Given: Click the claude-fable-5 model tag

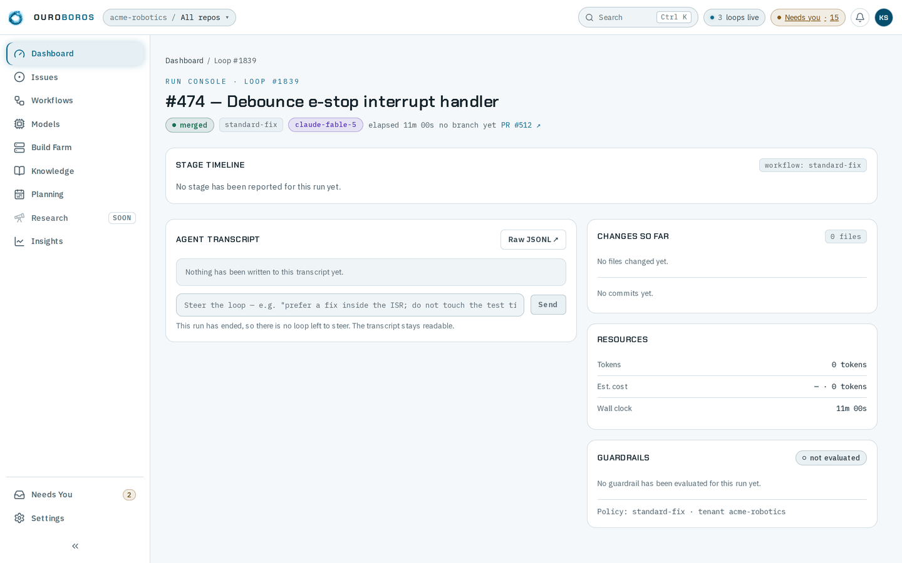Looking at the screenshot, I should [326, 125].
